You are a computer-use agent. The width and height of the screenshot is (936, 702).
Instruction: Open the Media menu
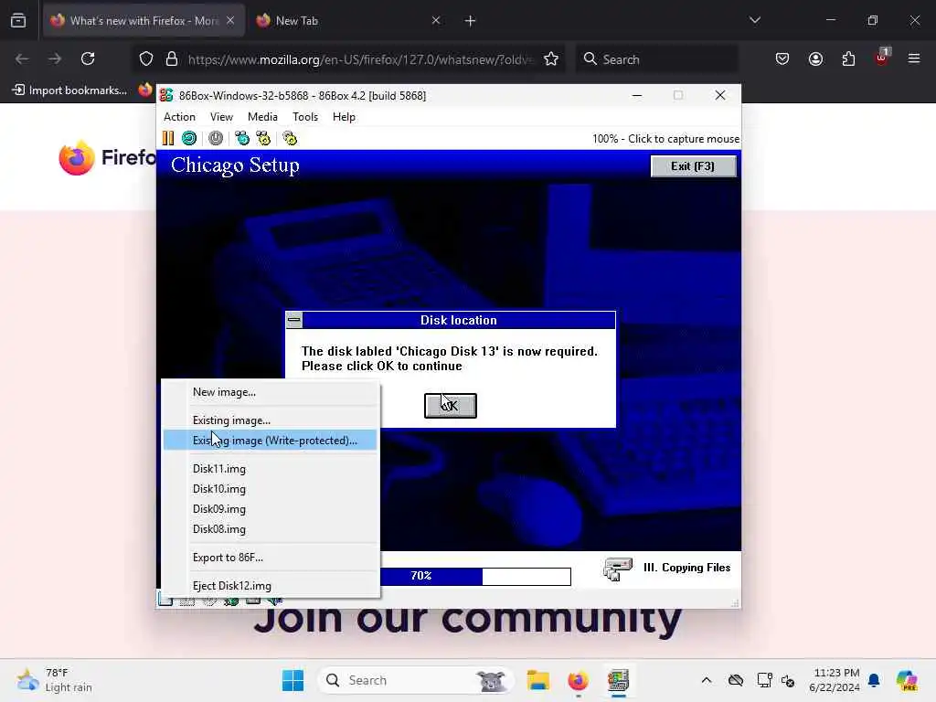(262, 117)
